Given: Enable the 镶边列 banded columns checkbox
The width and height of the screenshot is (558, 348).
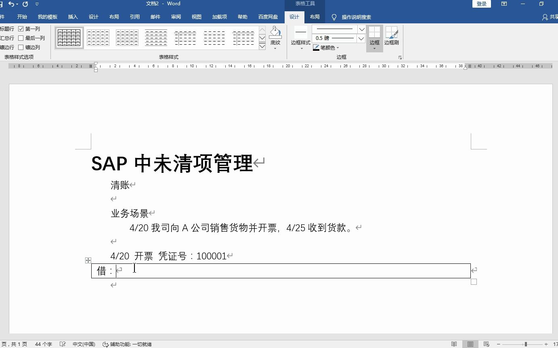Looking at the screenshot, I should [x=21, y=48].
